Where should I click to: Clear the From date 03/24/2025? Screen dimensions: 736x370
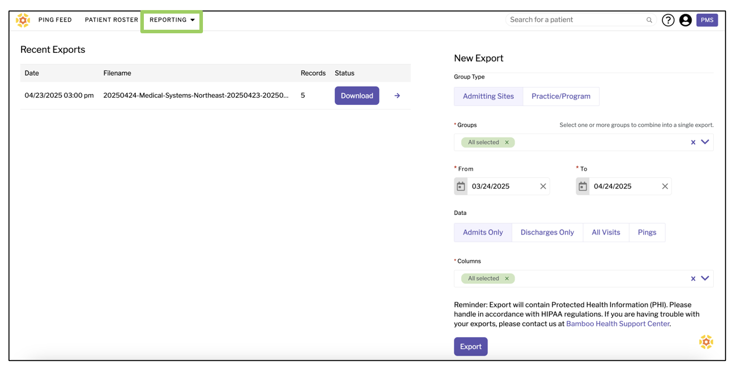click(x=543, y=187)
